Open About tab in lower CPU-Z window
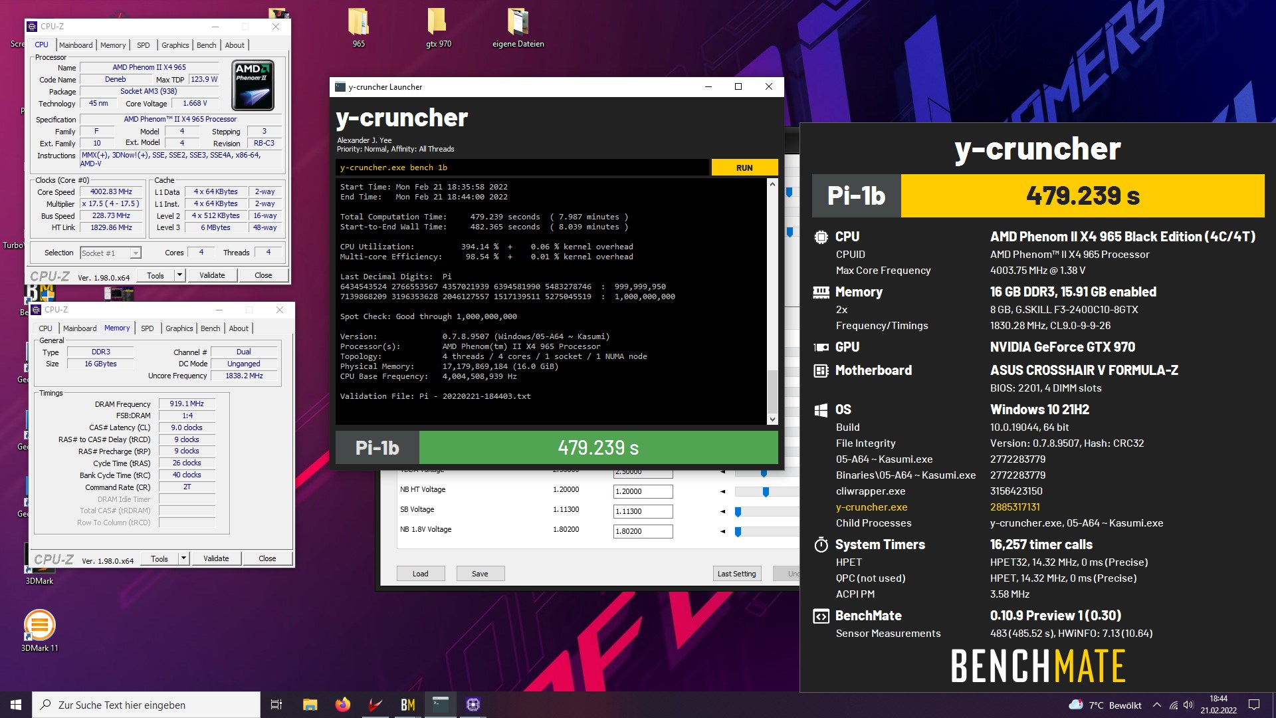Screen dimensions: 1276x718 coord(239,328)
